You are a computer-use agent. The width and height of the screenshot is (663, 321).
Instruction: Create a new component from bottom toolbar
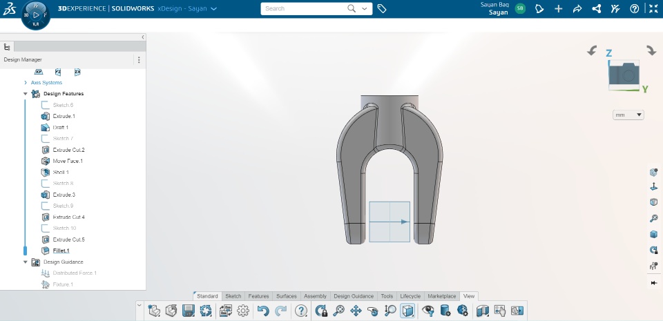click(x=154, y=311)
